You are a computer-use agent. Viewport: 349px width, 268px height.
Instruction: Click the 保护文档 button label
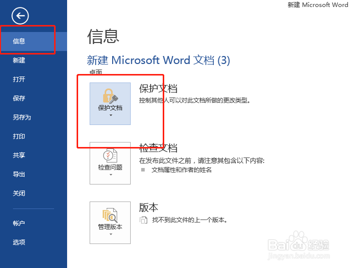[x=110, y=108]
